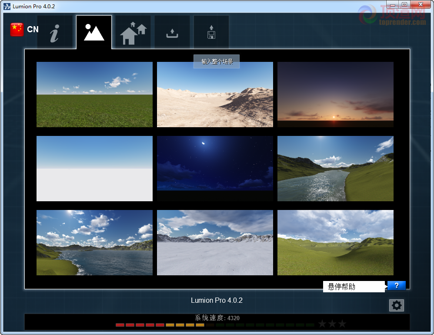Minimize the Lumion Pro window
Viewport: 434px width, 335px height.
click(x=393, y=5)
